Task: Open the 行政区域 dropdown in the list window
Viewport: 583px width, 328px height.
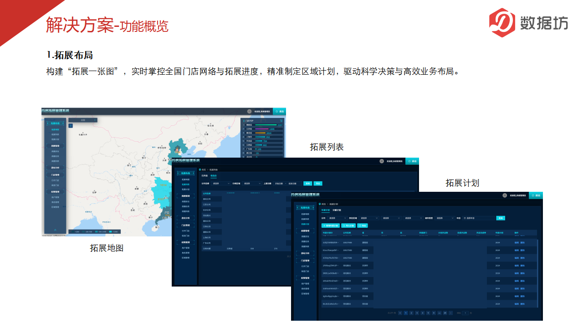Action: click(252, 183)
